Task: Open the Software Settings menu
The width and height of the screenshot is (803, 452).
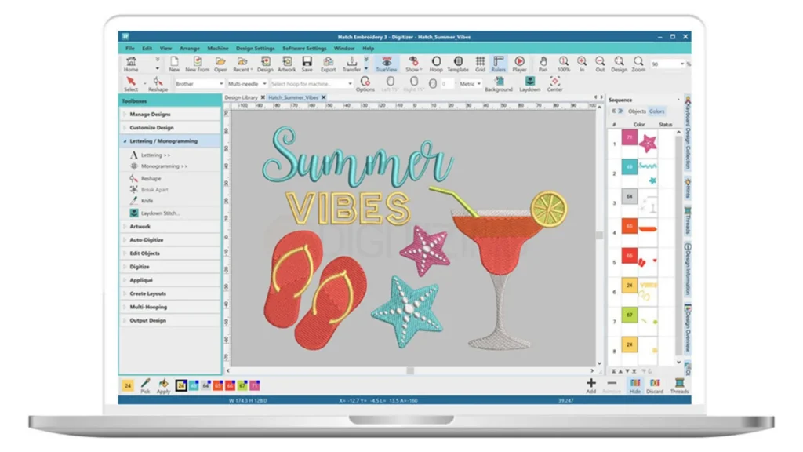Action: pos(304,48)
